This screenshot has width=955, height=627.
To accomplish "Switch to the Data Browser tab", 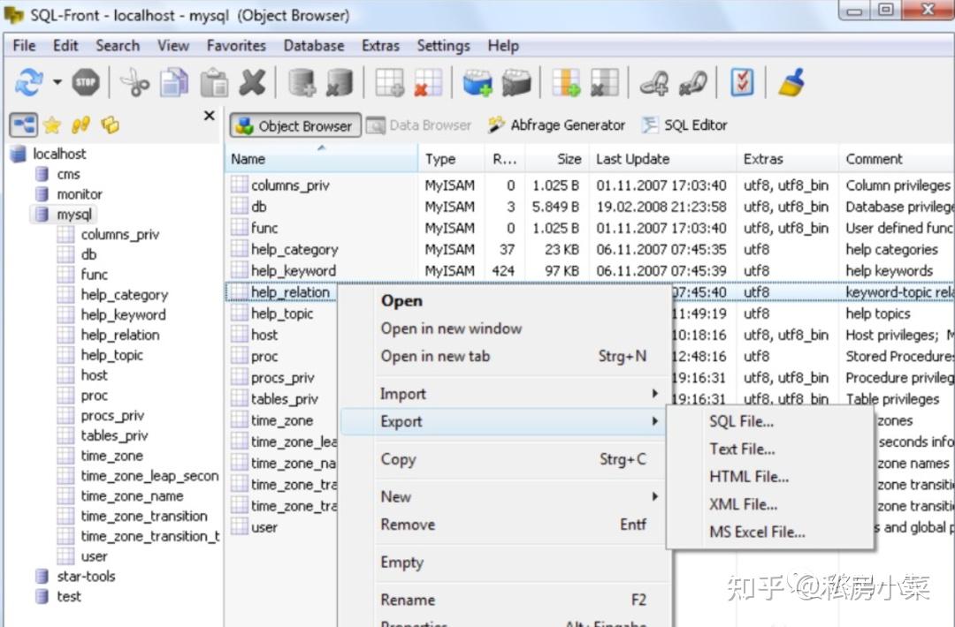I will tap(419, 125).
